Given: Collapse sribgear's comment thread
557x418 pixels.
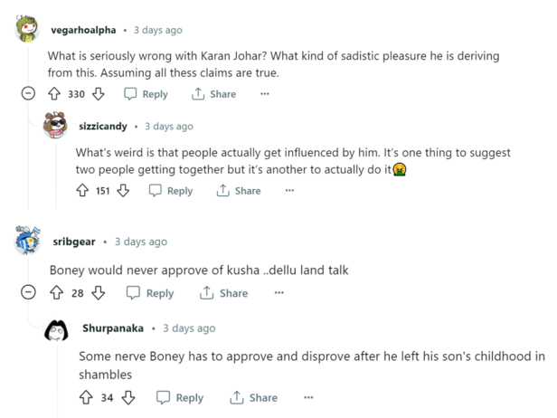Looking at the screenshot, I should click(x=28, y=292).
